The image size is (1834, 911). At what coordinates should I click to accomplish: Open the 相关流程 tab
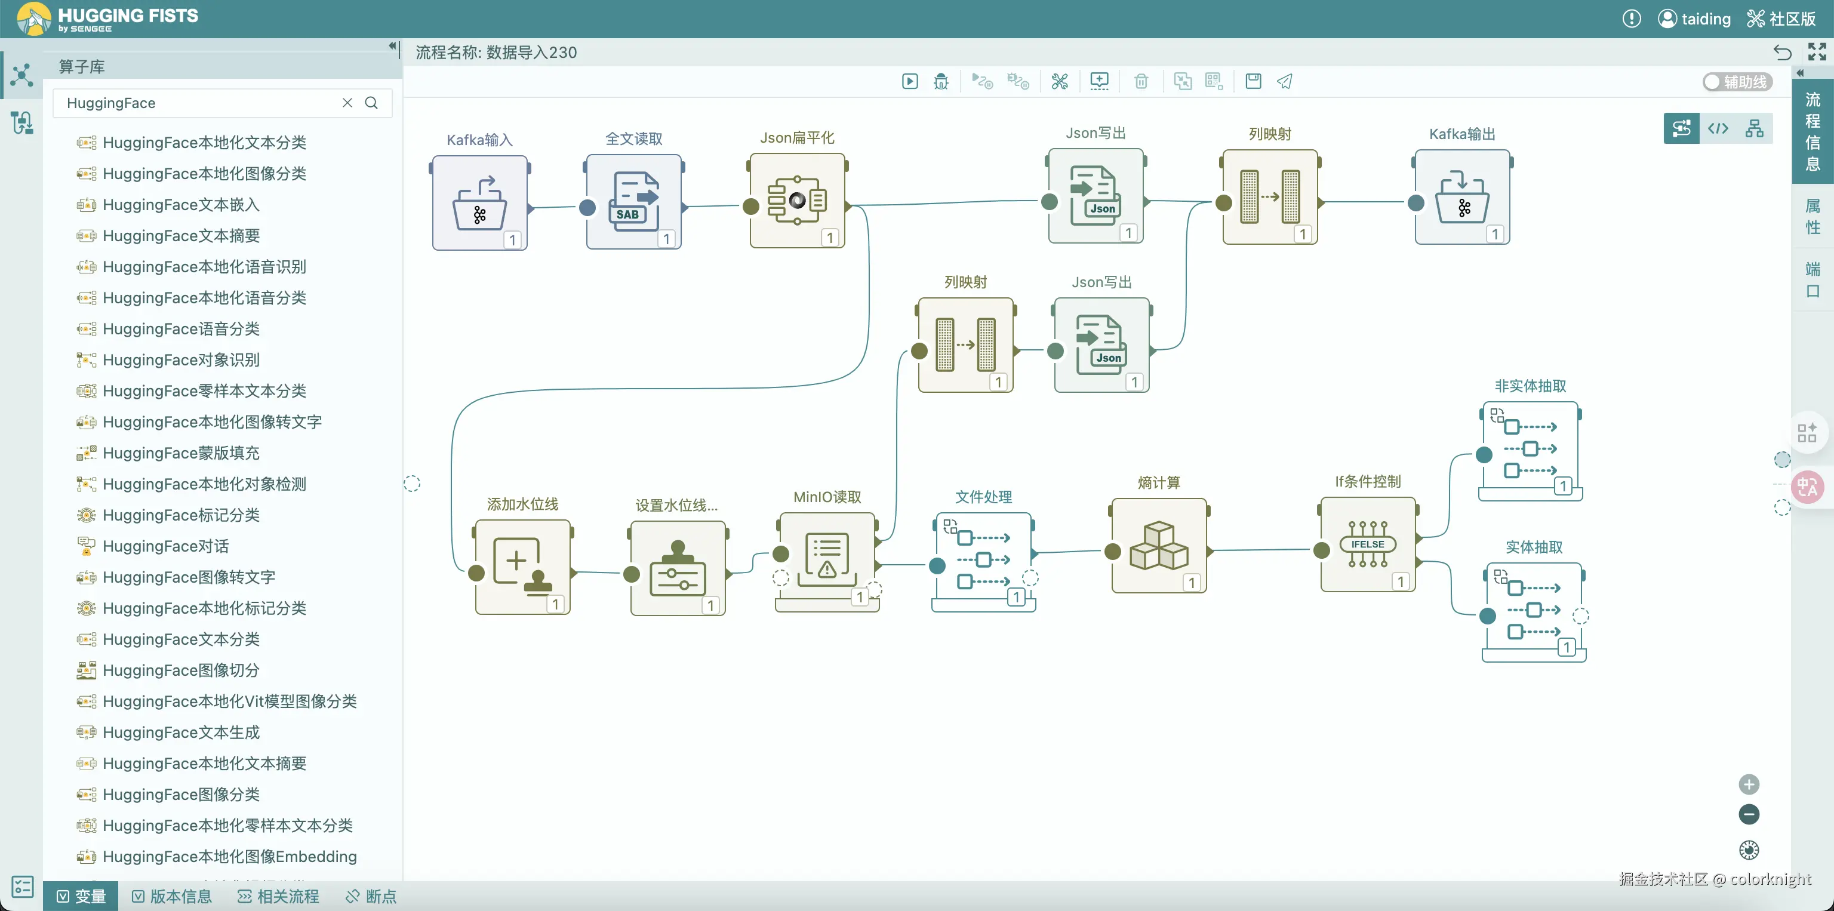tap(278, 896)
